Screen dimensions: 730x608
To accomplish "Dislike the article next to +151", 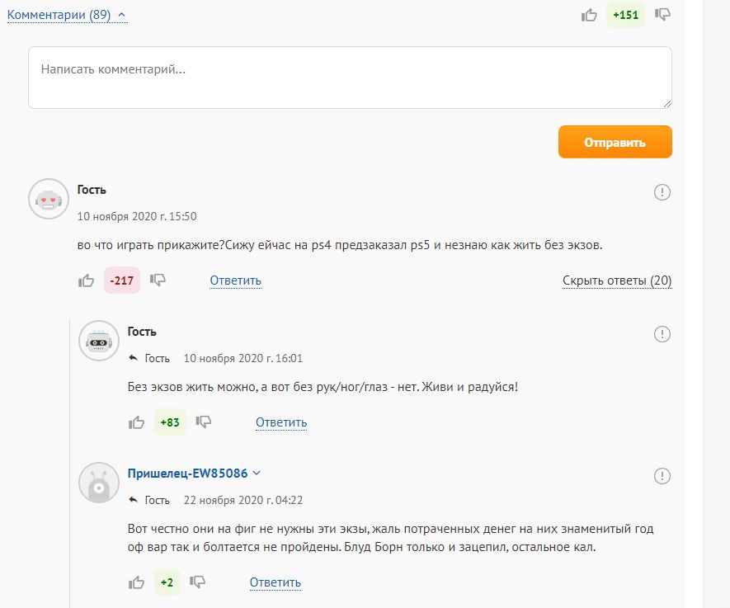I will [662, 15].
